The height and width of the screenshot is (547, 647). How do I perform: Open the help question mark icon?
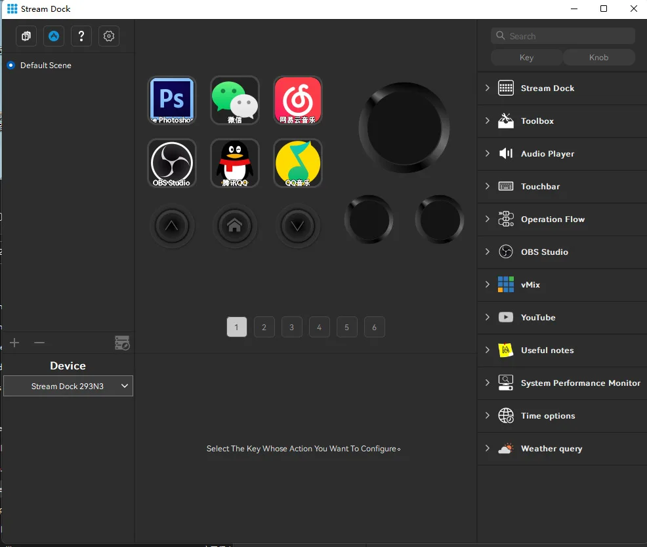click(x=81, y=36)
